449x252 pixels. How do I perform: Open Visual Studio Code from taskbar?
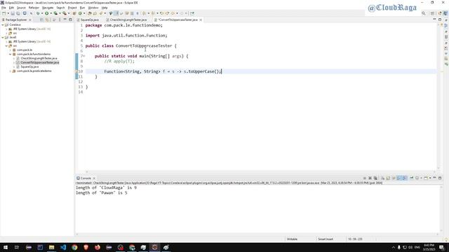tap(63, 247)
